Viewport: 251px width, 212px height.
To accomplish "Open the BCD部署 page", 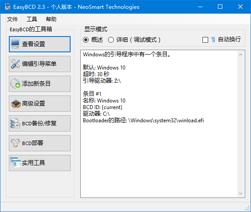I will (40, 143).
